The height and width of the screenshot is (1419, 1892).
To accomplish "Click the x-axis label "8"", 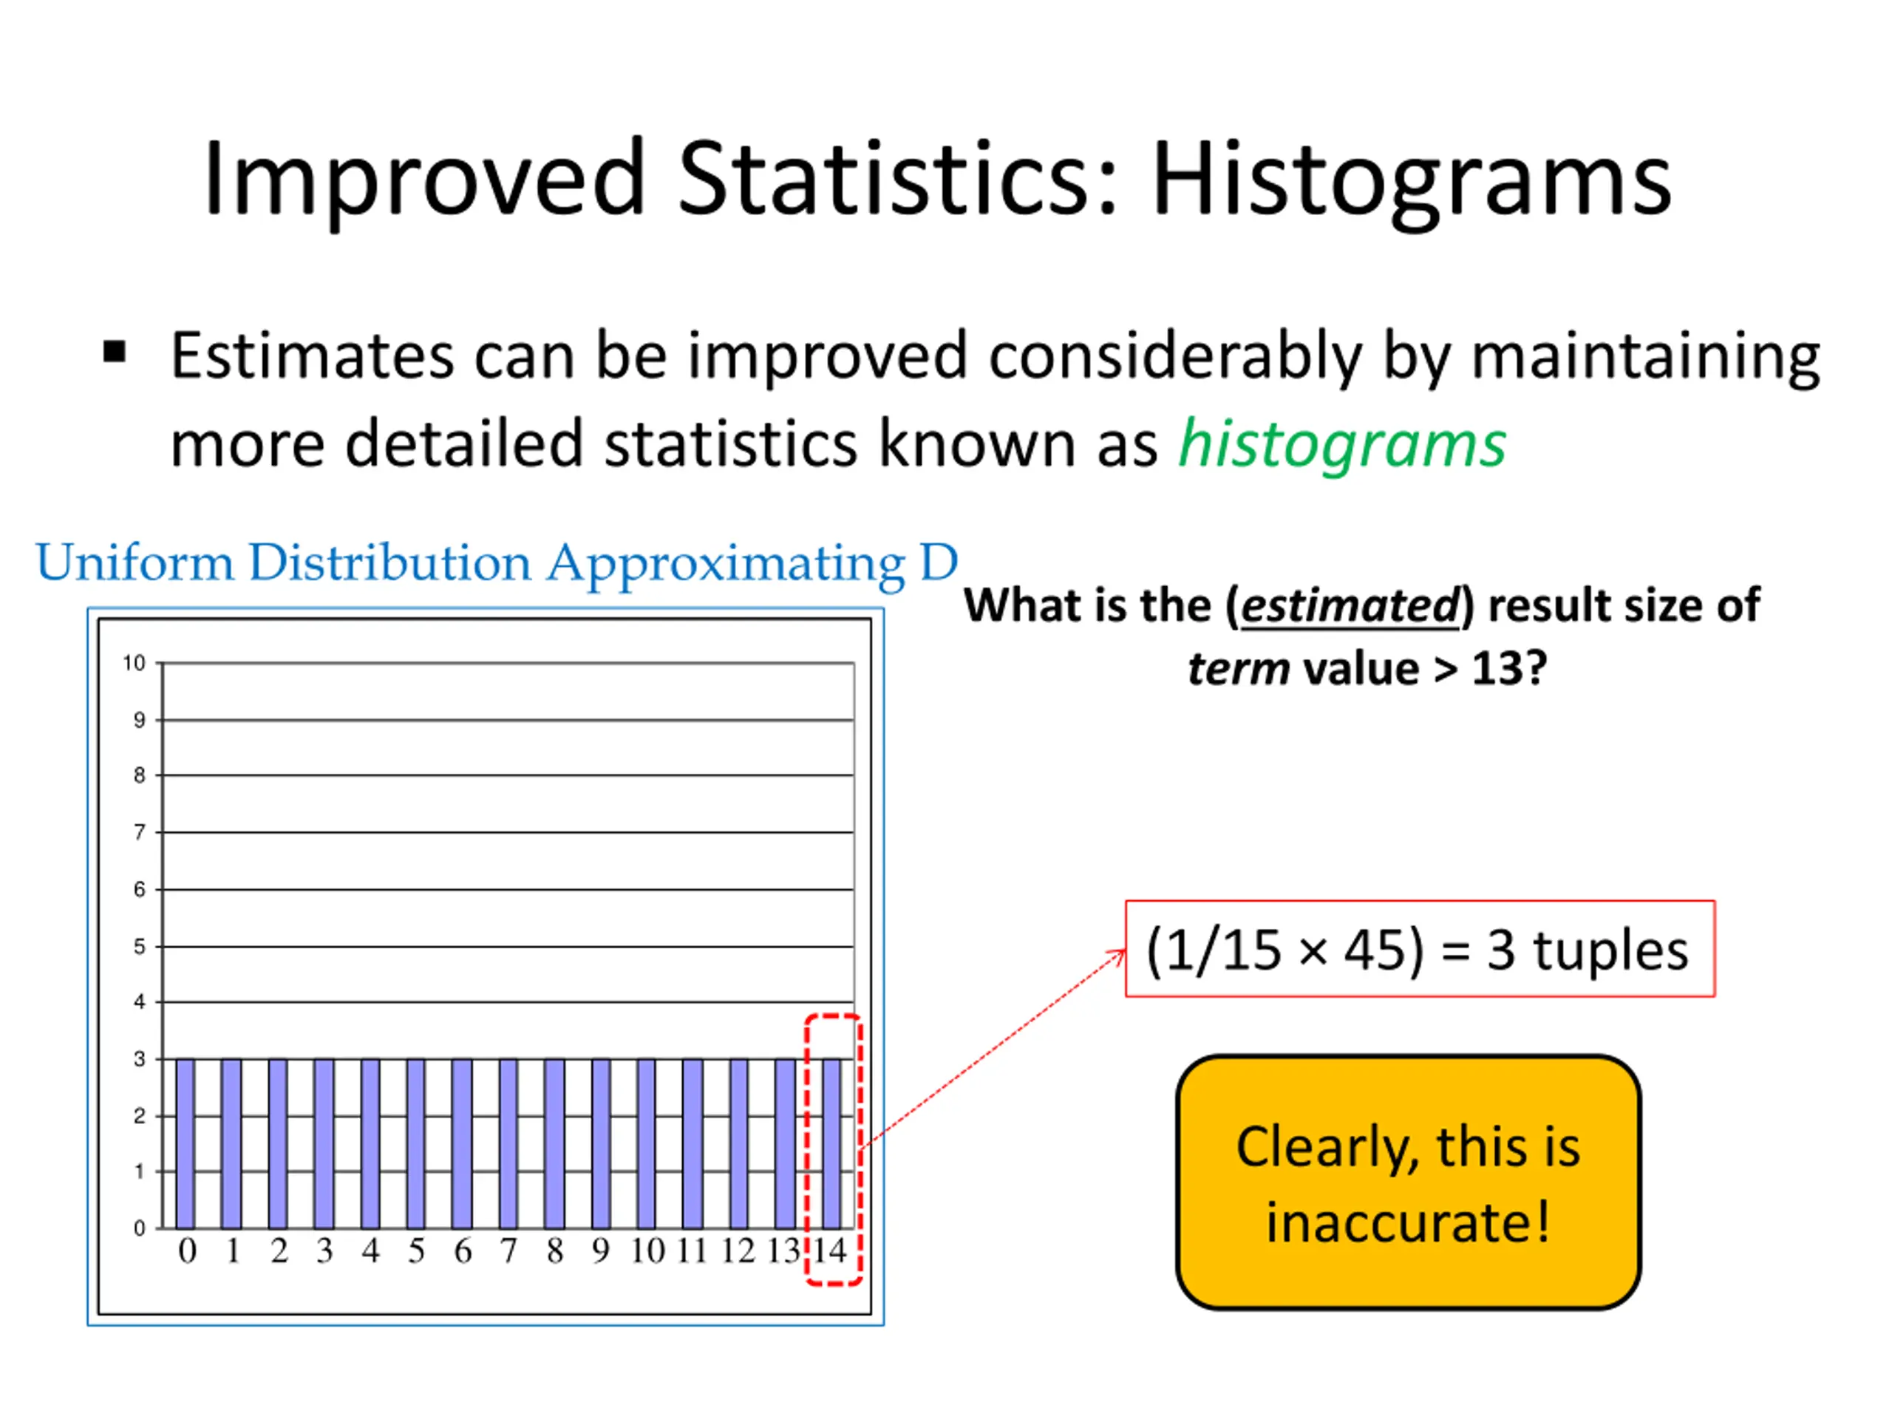I will (555, 1251).
